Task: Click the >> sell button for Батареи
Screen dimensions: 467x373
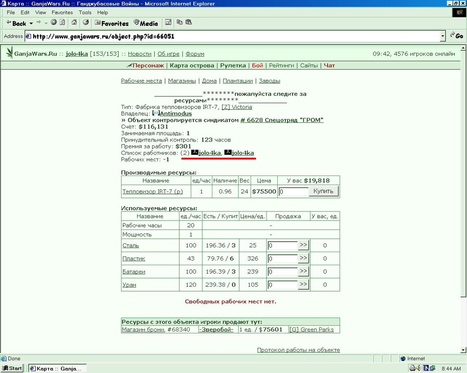Action: 303,271
